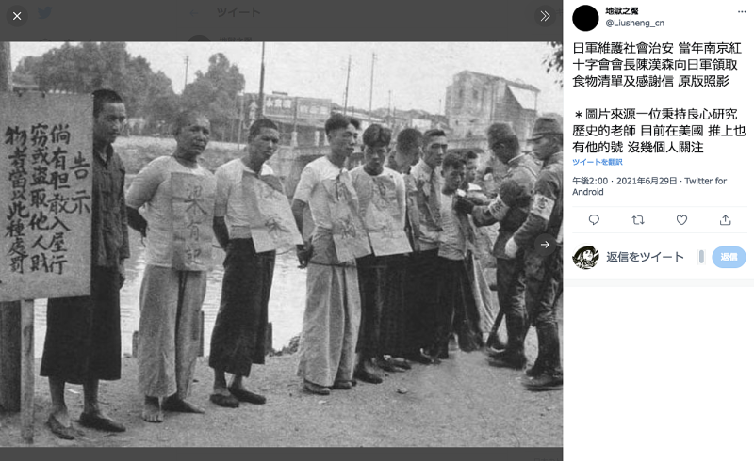Image resolution: width=754 pixels, height=461 pixels.
Task: Open the @Liusheng_cn profile handle
Action: coord(634,23)
